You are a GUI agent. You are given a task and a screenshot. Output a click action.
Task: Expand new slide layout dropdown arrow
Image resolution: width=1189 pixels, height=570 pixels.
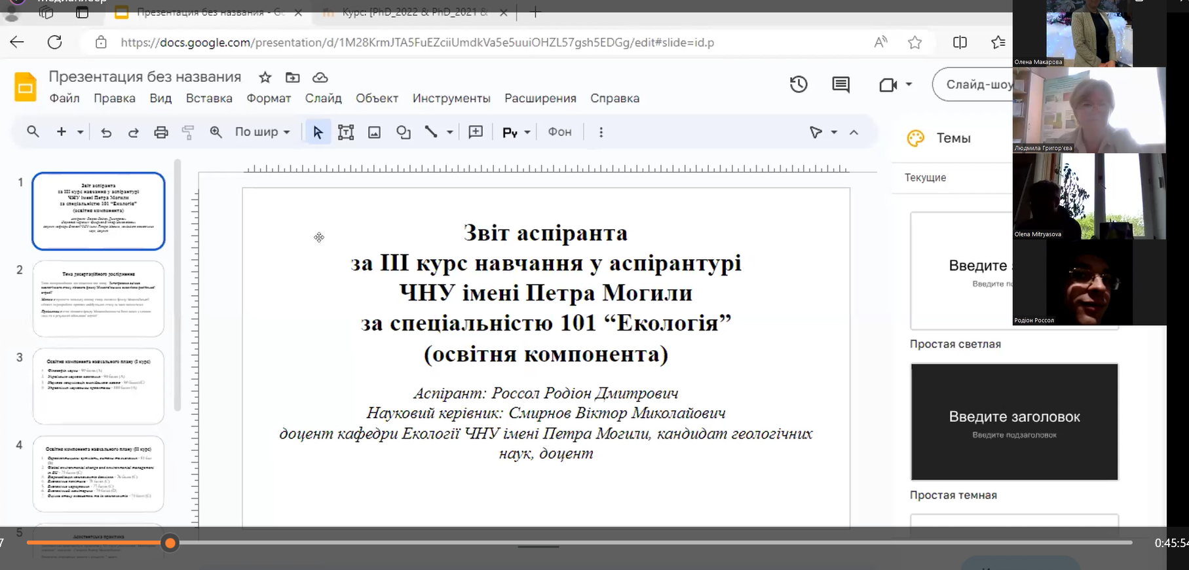point(81,133)
